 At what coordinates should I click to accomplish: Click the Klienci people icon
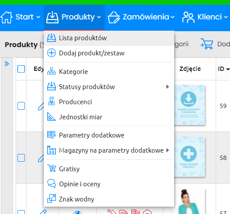pyautogui.click(x=188, y=17)
